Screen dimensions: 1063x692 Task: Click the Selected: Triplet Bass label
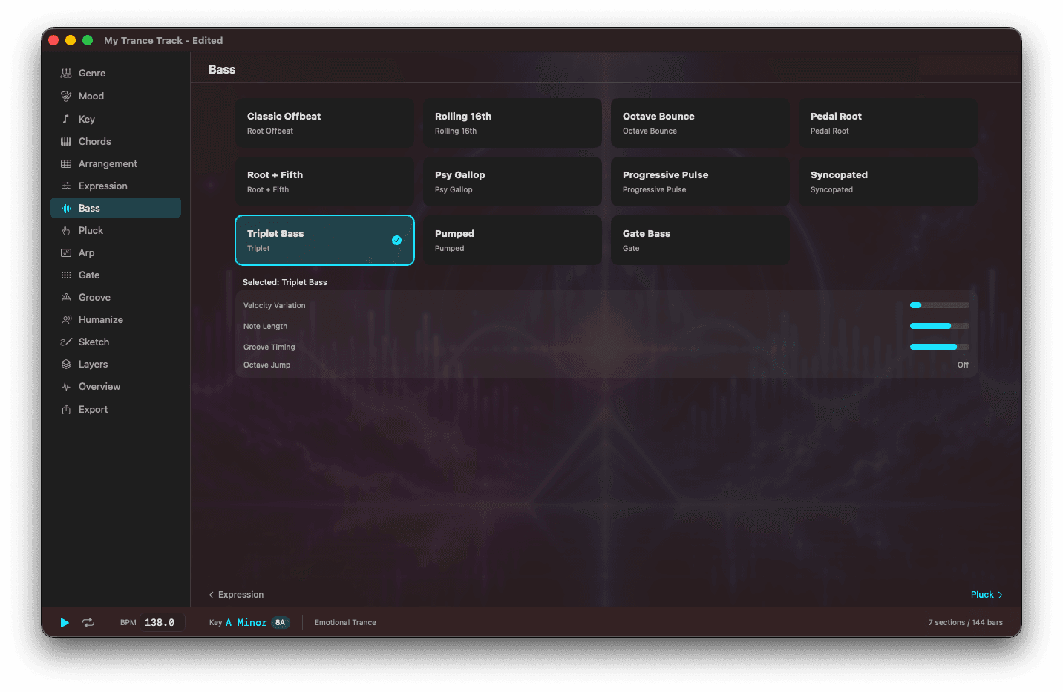tap(285, 283)
